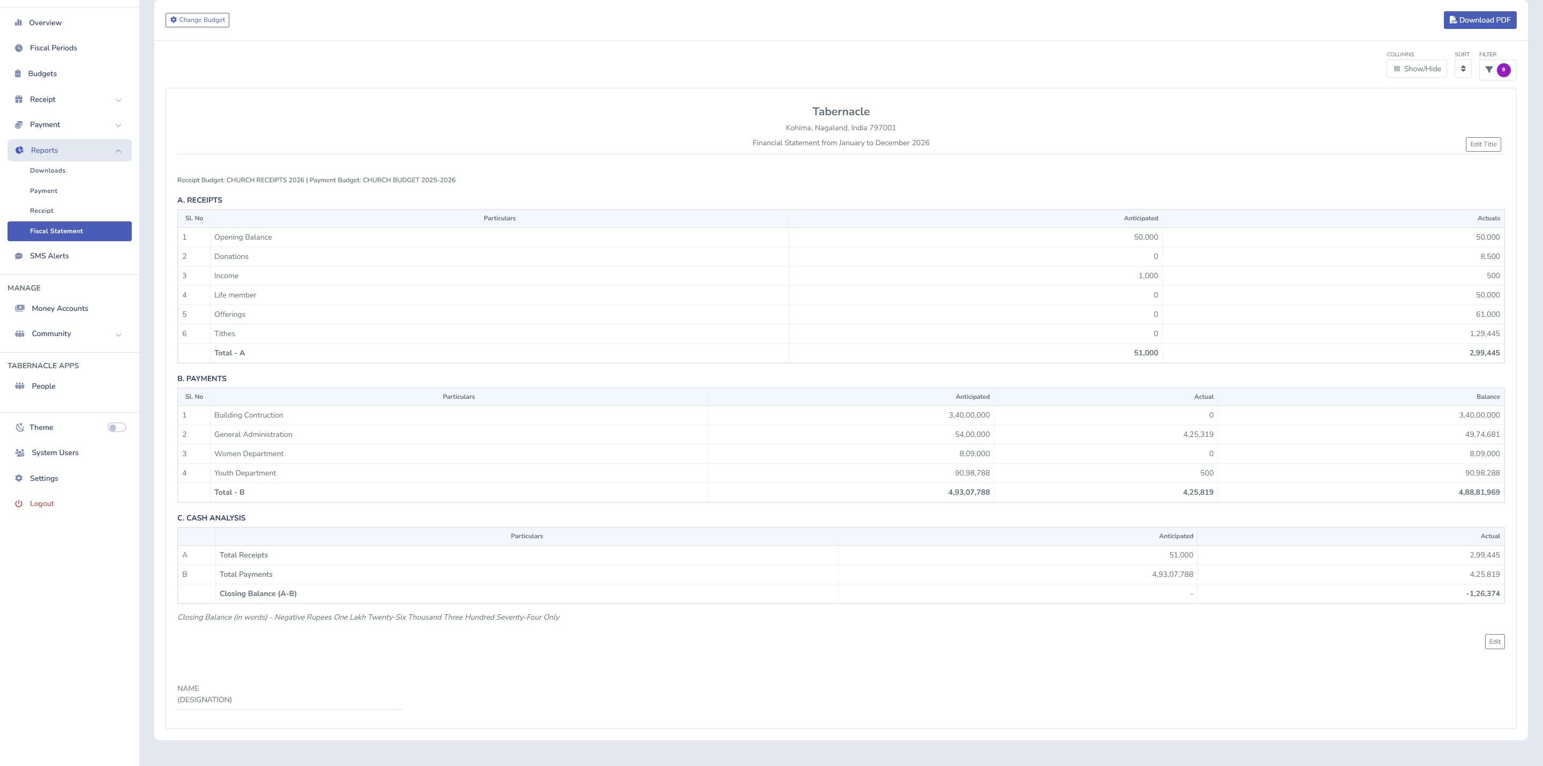Viewport: 1543px width, 766px height.
Task: Click the Total - A row label
Action: tap(229, 353)
